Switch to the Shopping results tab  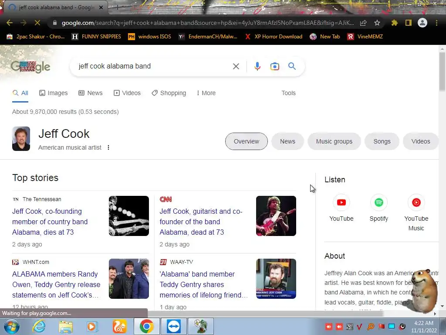[169, 93]
